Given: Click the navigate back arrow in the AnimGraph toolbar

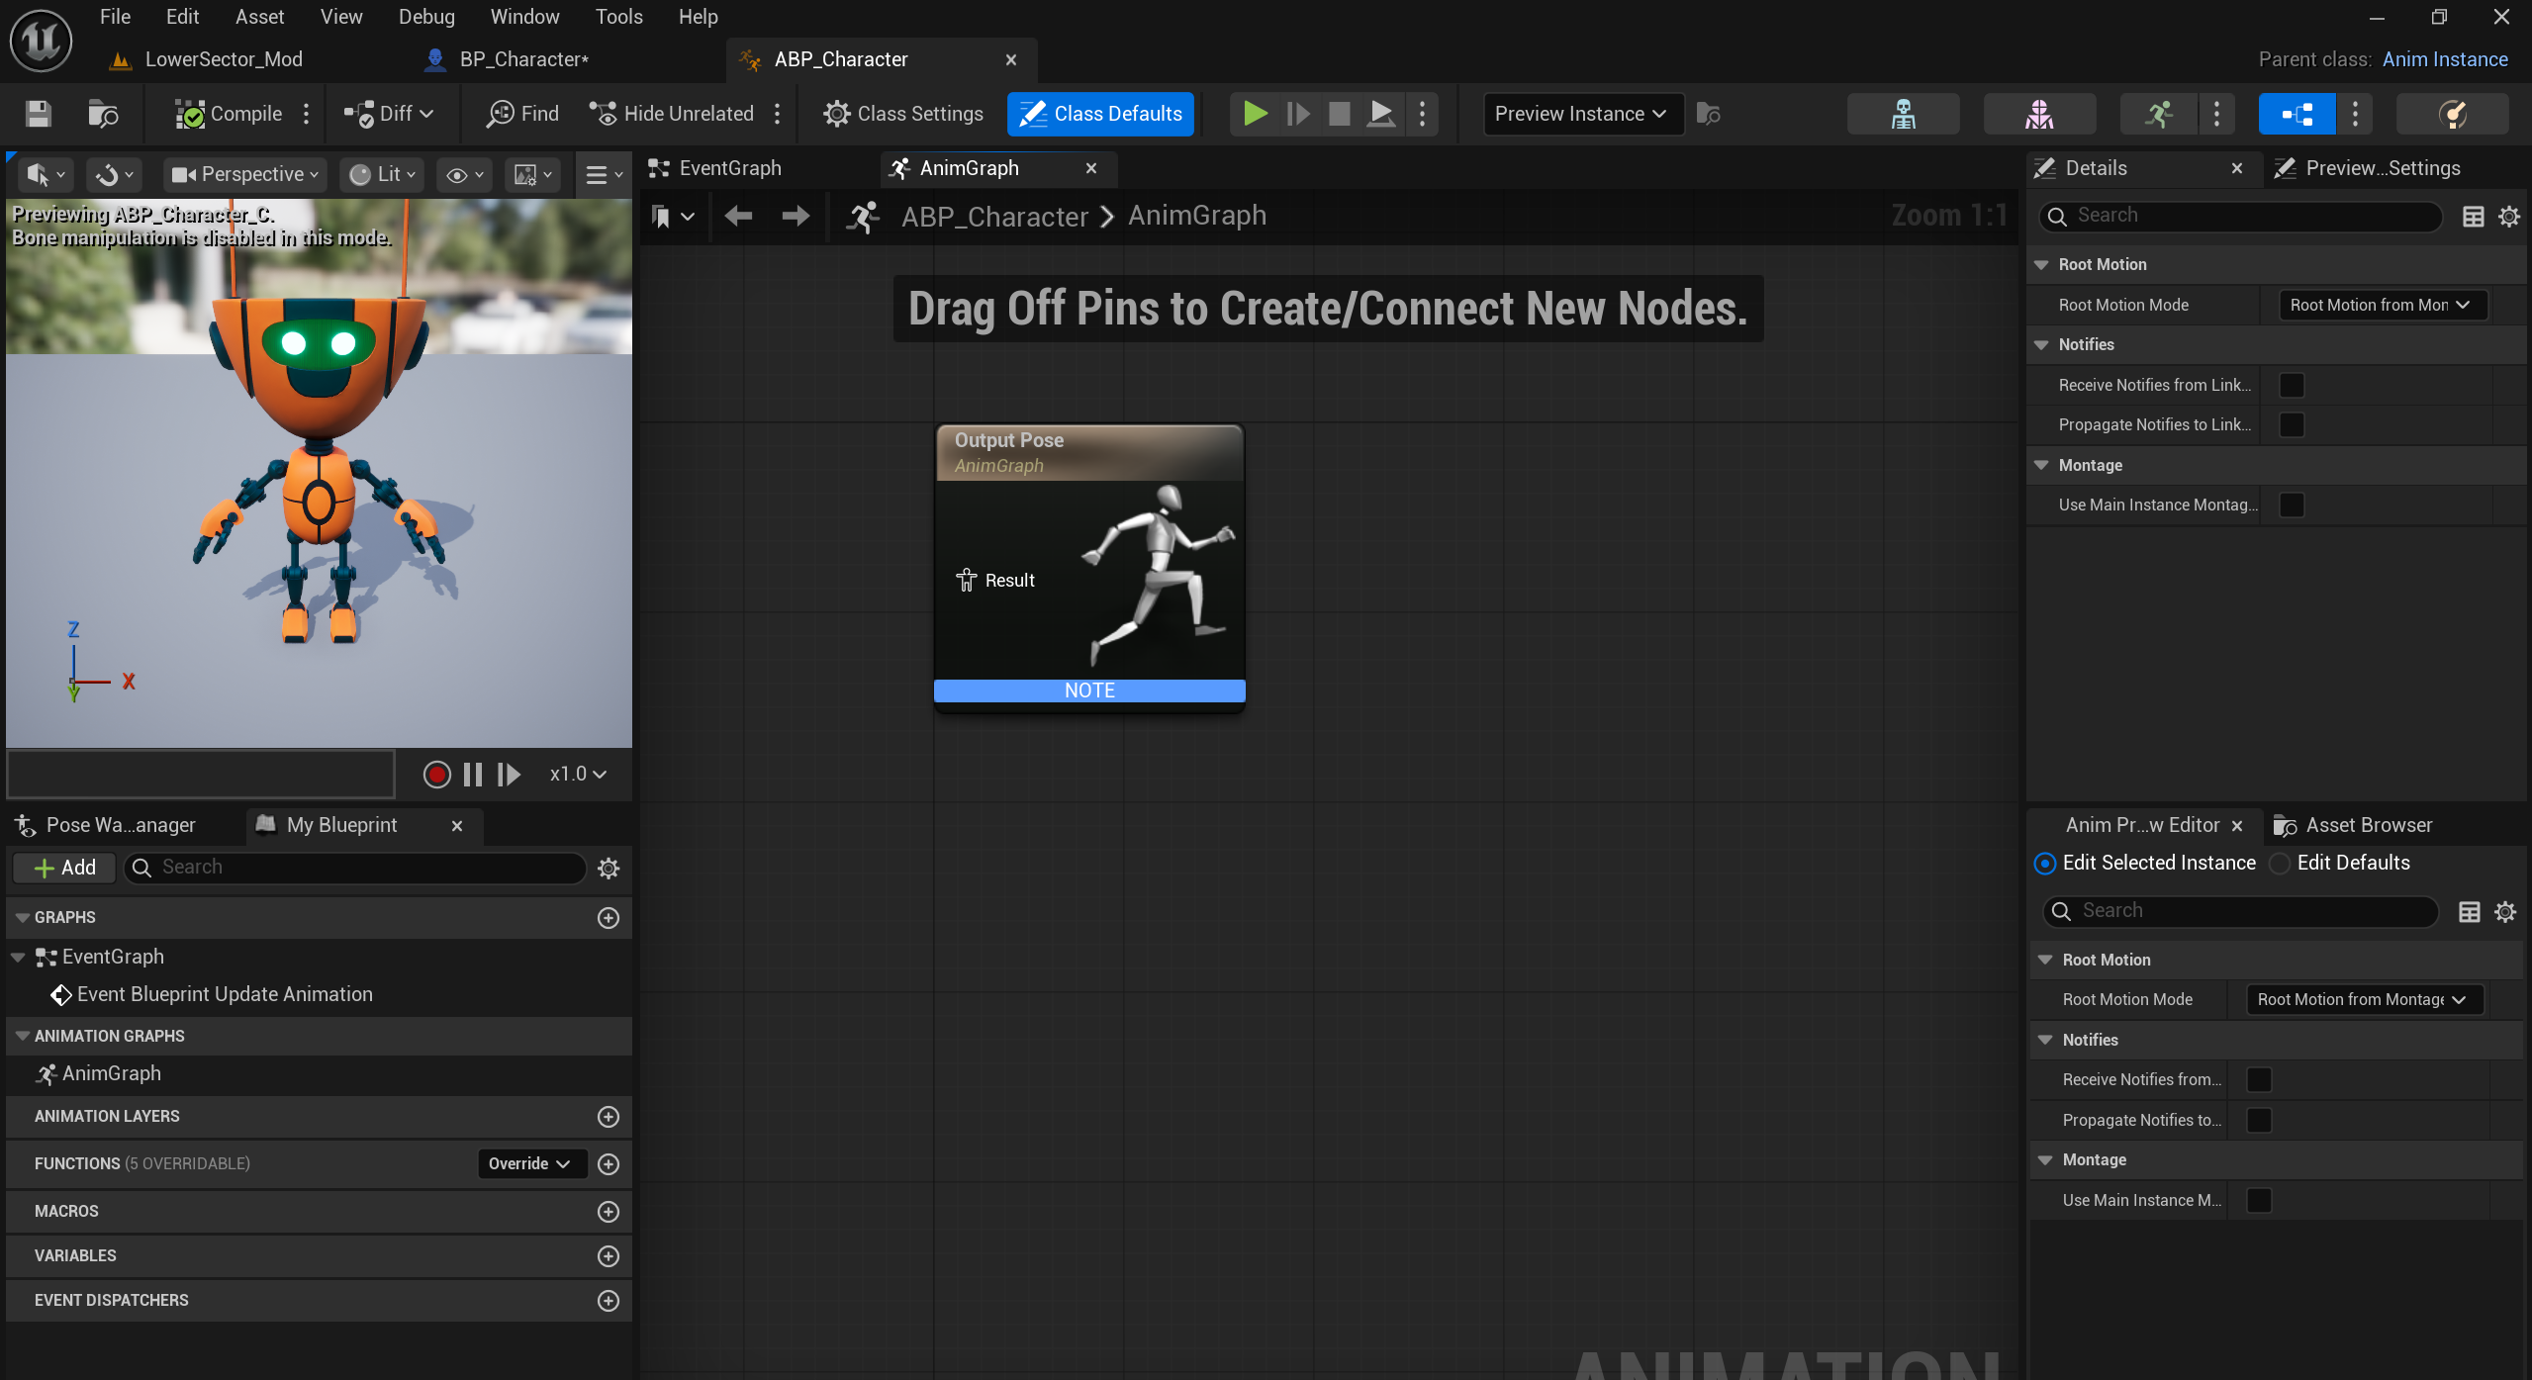Looking at the screenshot, I should [x=738, y=216].
